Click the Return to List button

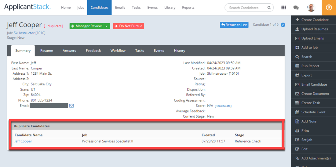(x=234, y=25)
